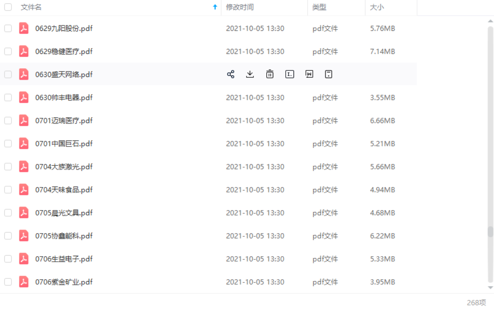Click the PDF icon of 0704大族激光.pdf
Image resolution: width=494 pixels, height=311 pixels.
pos(24,167)
